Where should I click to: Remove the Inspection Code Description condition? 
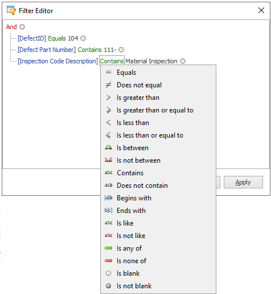183,61
